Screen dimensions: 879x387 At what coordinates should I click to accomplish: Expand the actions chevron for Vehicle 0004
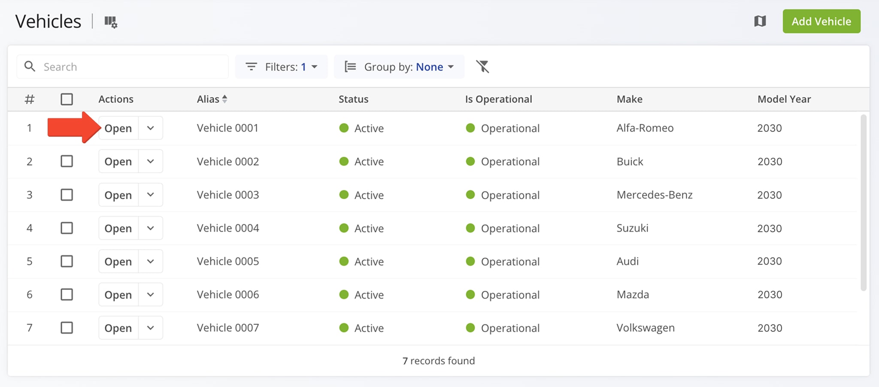tap(151, 228)
